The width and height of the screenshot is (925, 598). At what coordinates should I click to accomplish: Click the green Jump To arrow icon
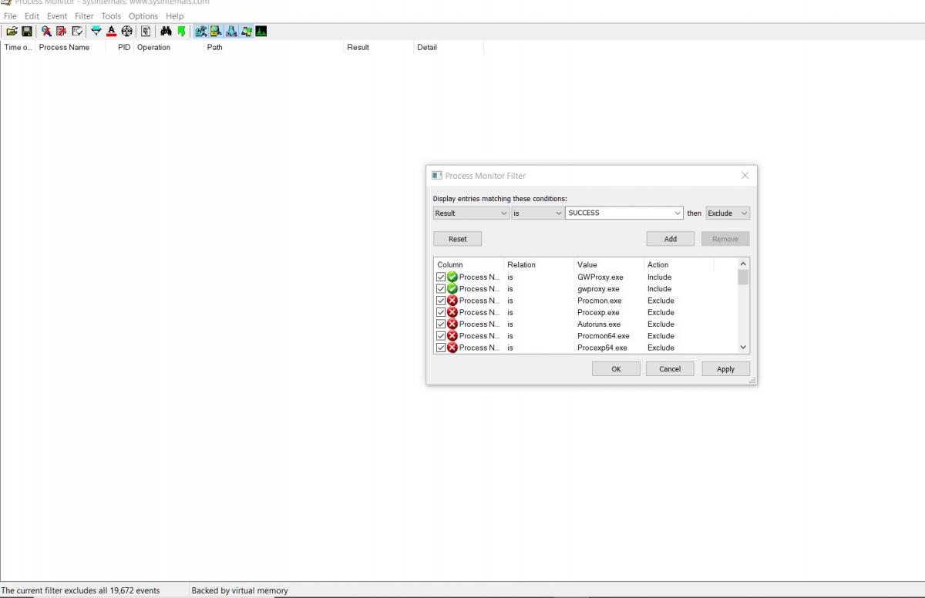click(181, 32)
